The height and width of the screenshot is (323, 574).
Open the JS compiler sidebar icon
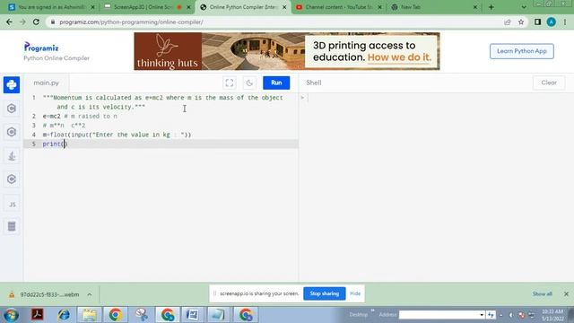click(12, 205)
